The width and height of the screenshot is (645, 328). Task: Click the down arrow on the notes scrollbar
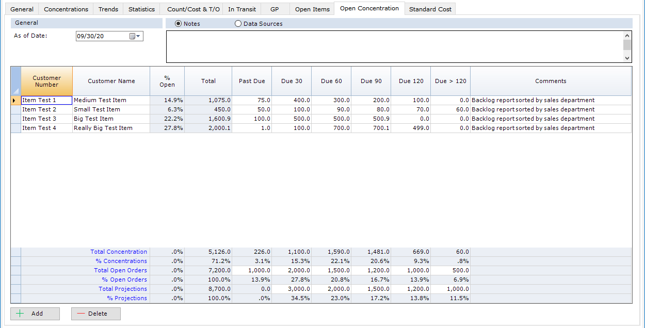pyautogui.click(x=627, y=58)
